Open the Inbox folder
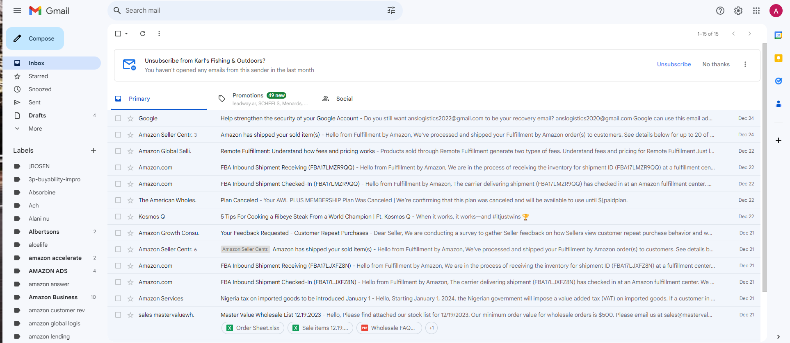 pos(52,63)
